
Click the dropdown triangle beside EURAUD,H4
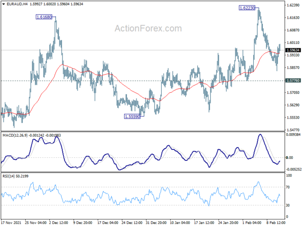(4, 4)
